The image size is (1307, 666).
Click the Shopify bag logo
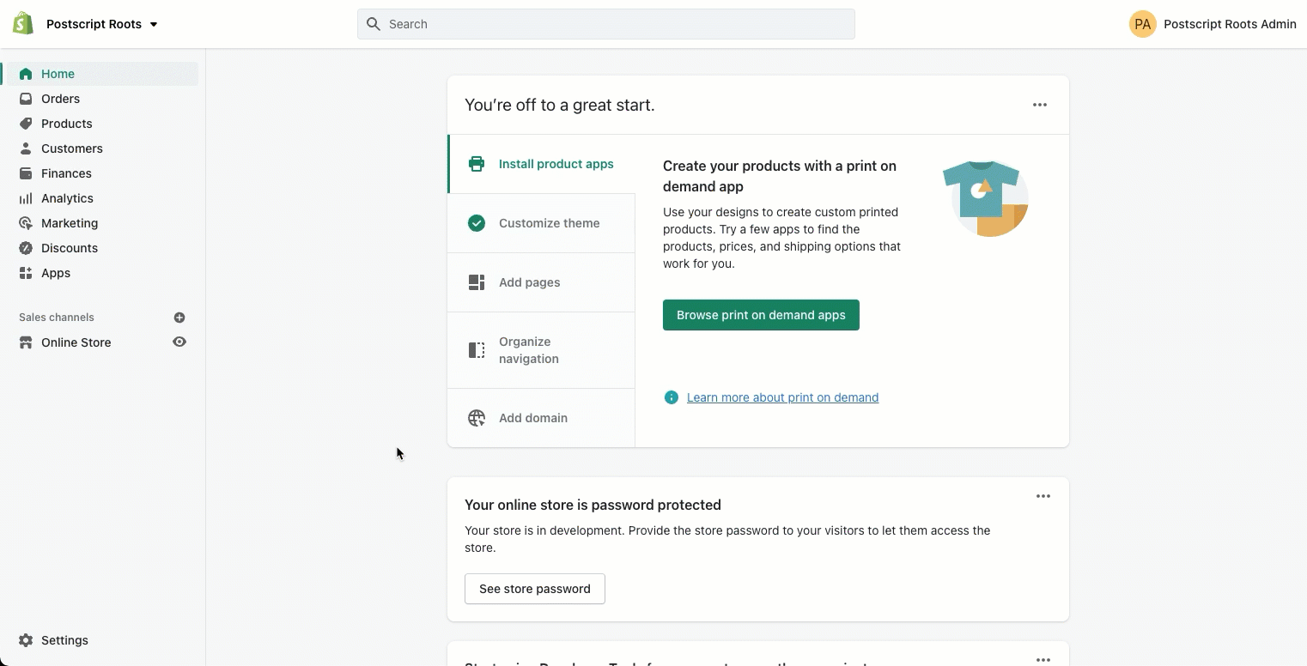[x=23, y=24]
